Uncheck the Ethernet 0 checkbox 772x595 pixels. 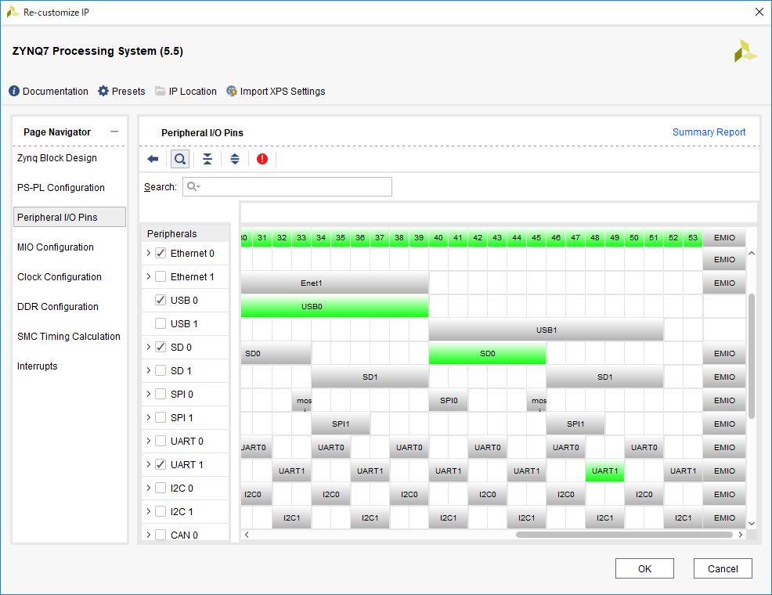(161, 253)
